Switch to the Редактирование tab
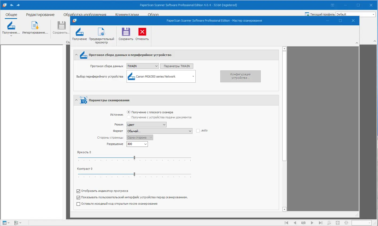This screenshot has width=378, height=226. click(40, 15)
